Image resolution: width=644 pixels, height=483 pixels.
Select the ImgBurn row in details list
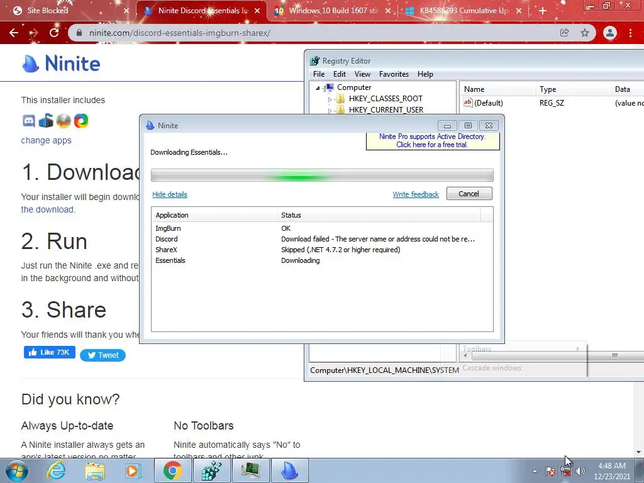click(x=322, y=228)
